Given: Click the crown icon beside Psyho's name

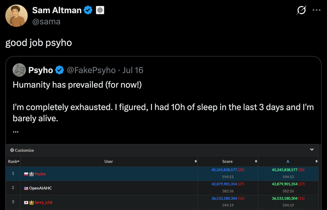Looking at the screenshot, I should coord(31,174).
